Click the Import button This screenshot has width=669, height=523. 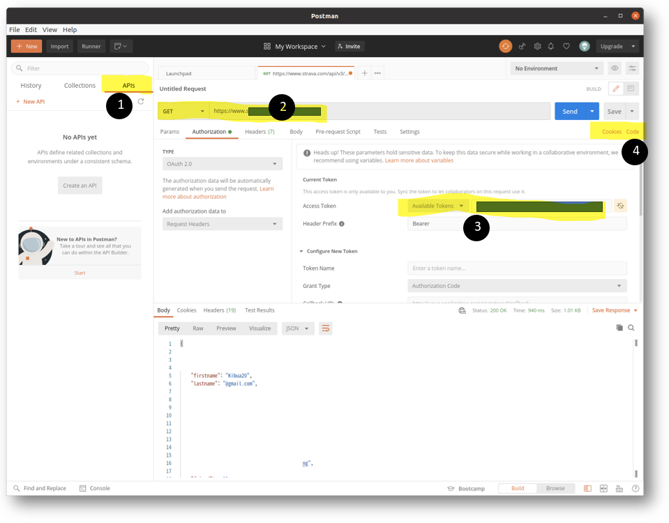(x=59, y=46)
